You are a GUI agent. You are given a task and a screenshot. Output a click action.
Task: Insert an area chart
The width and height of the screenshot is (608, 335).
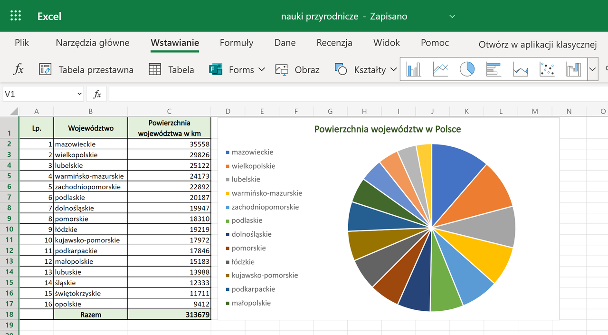[519, 69]
